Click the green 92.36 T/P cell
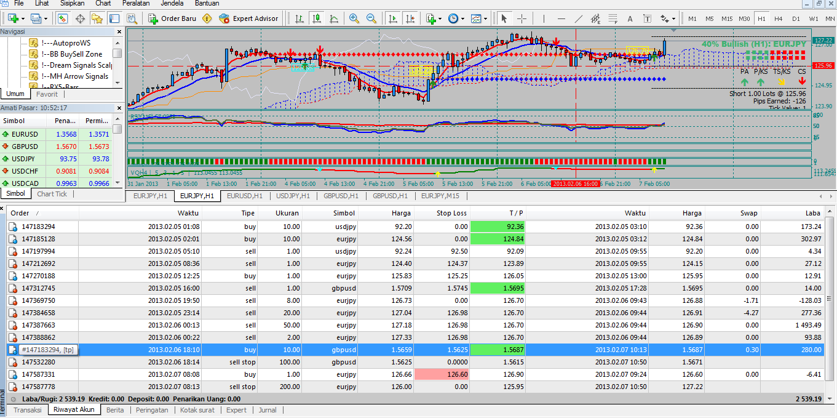This screenshot has width=837, height=418. tap(498, 227)
